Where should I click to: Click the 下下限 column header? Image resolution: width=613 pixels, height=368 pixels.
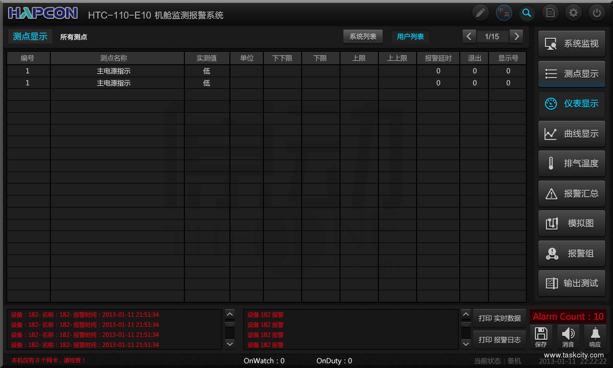click(x=283, y=58)
